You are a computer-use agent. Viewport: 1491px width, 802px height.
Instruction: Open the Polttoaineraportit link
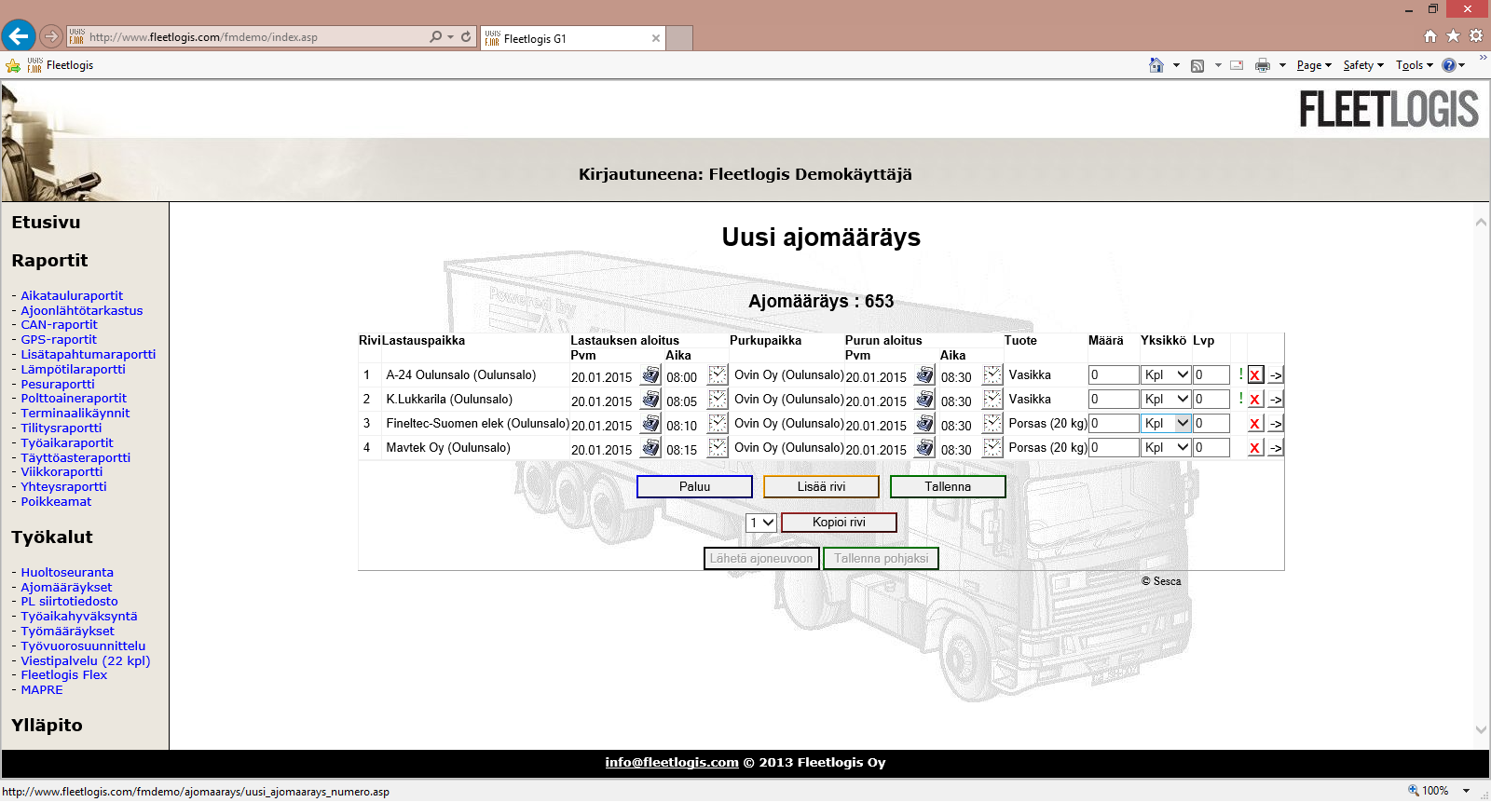click(74, 398)
